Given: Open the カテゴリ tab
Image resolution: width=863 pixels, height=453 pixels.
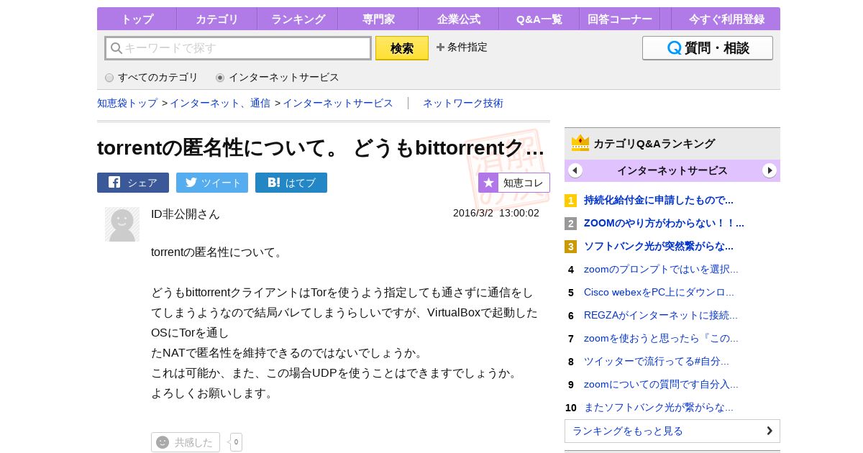Looking at the screenshot, I should [x=217, y=19].
